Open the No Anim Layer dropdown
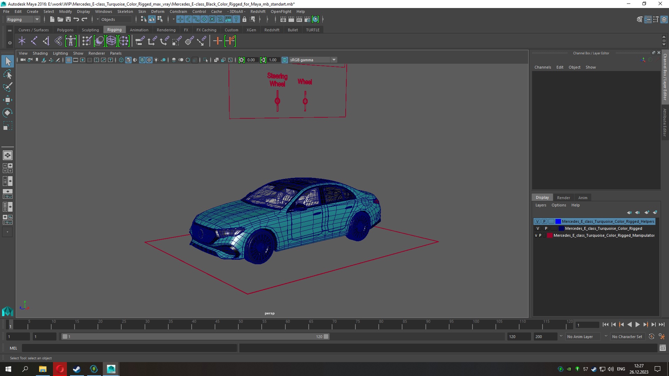 (583, 337)
